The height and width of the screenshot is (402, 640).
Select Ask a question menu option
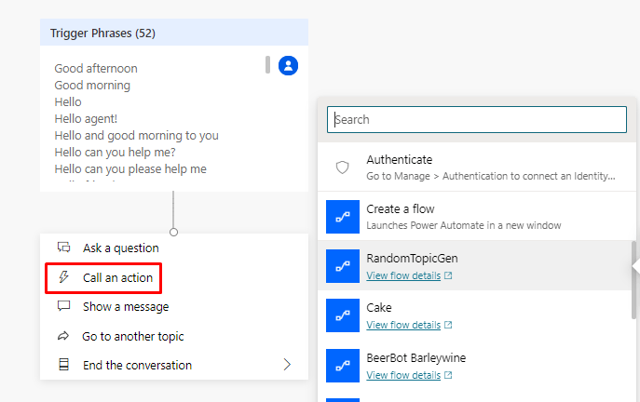(x=120, y=248)
